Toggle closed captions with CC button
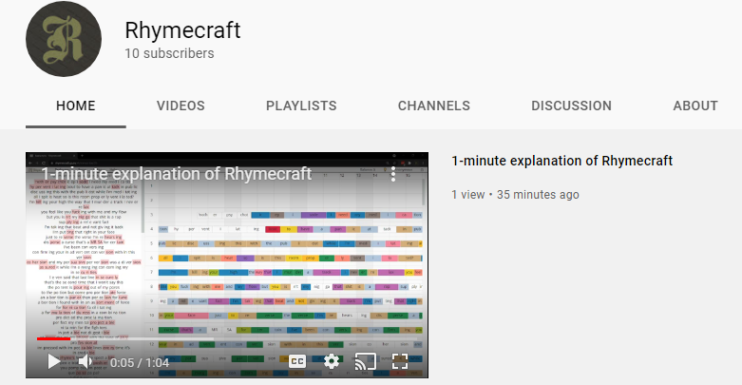This screenshot has width=742, height=385. click(297, 362)
